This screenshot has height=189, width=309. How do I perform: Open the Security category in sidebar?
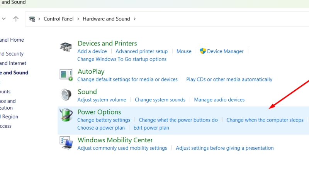(x=12, y=54)
